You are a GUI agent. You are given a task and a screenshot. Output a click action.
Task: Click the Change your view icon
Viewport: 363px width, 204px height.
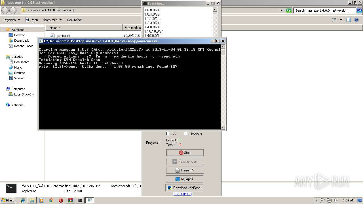(334, 20)
